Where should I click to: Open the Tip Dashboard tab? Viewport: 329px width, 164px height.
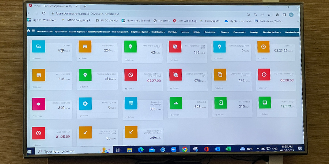coord(61,32)
